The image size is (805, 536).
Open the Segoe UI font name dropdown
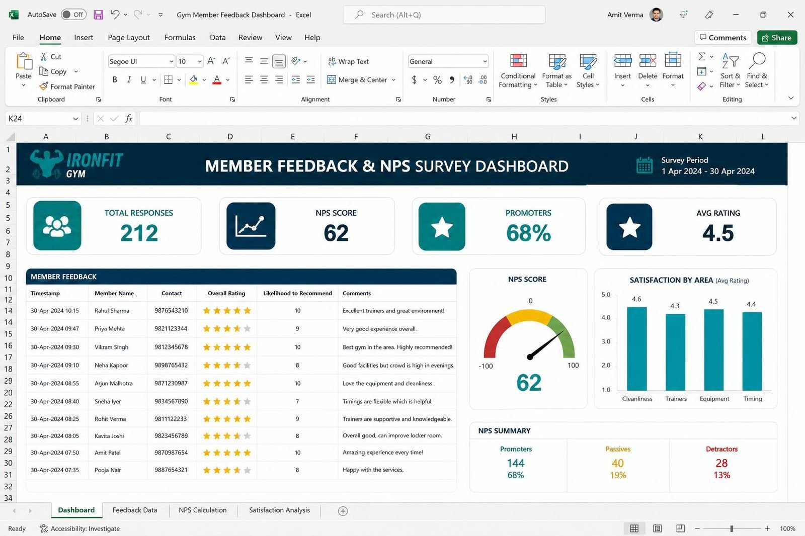[x=171, y=61]
